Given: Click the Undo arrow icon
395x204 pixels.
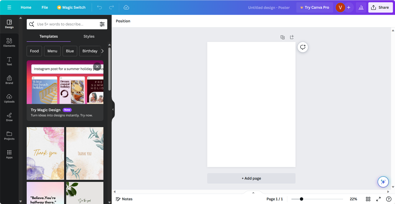Looking at the screenshot, I should (x=99, y=7).
